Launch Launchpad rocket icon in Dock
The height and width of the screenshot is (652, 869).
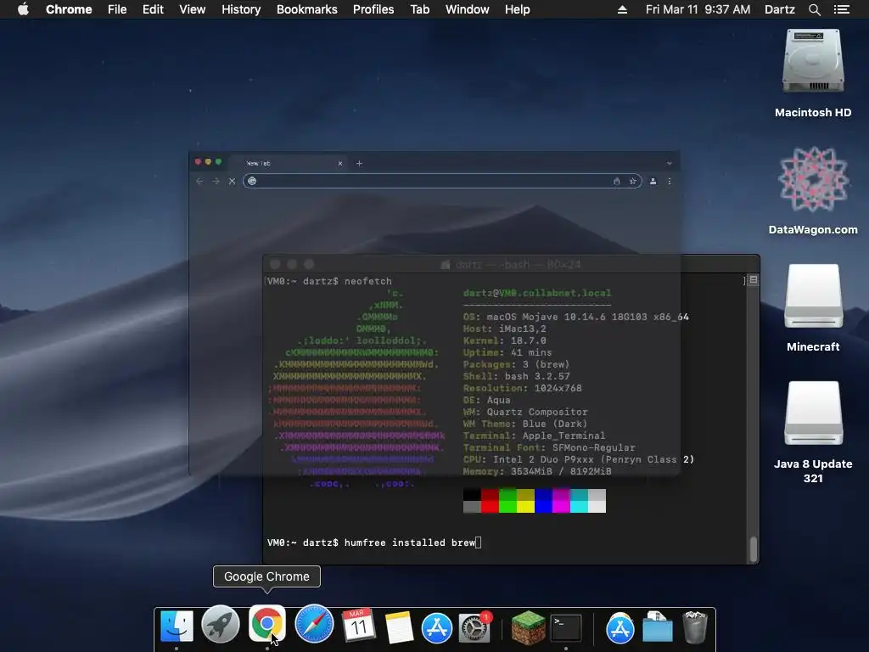coord(221,625)
